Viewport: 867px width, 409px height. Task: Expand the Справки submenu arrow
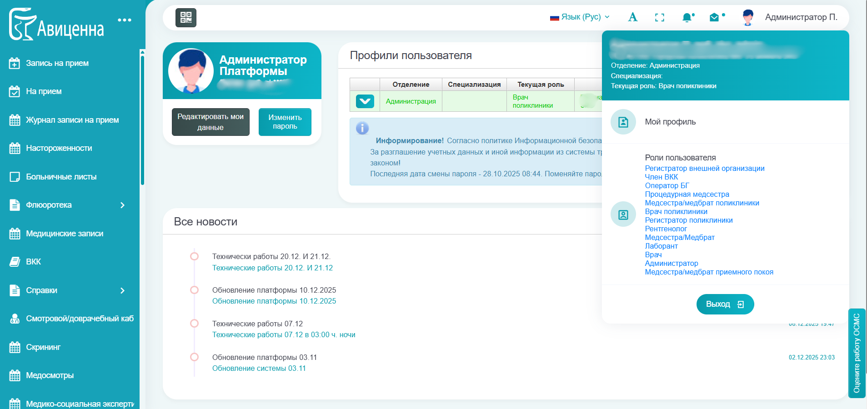pos(122,290)
